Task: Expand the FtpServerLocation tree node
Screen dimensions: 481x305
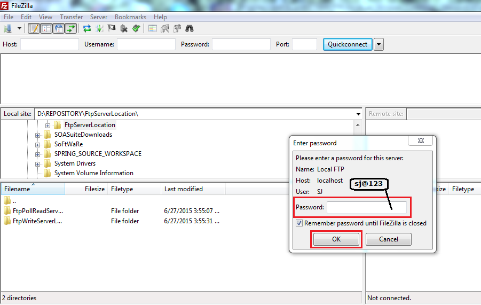Action: 48,125
